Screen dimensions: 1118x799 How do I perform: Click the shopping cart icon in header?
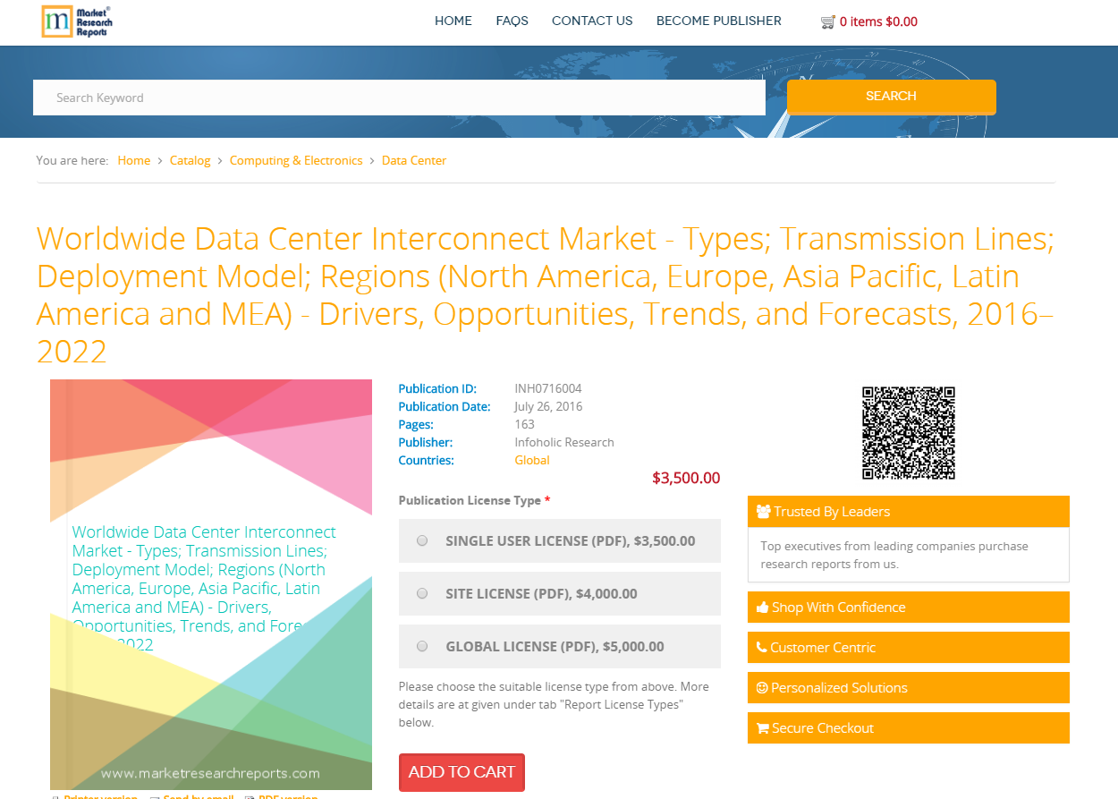point(828,22)
